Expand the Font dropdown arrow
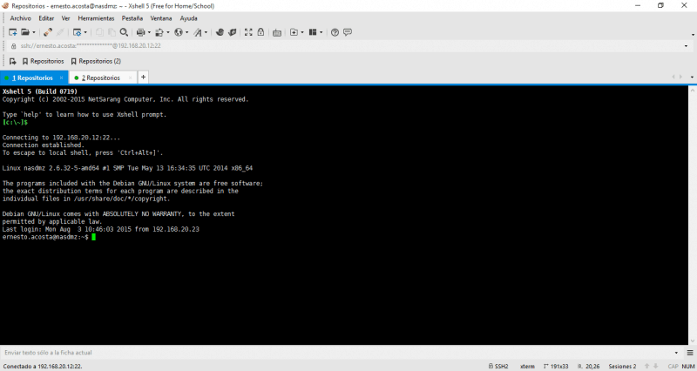Viewport: 697px width, 371px height. coord(206,32)
